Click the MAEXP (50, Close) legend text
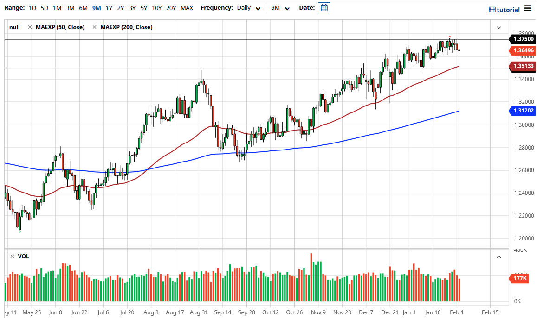This screenshot has height=318, width=537. (x=60, y=27)
